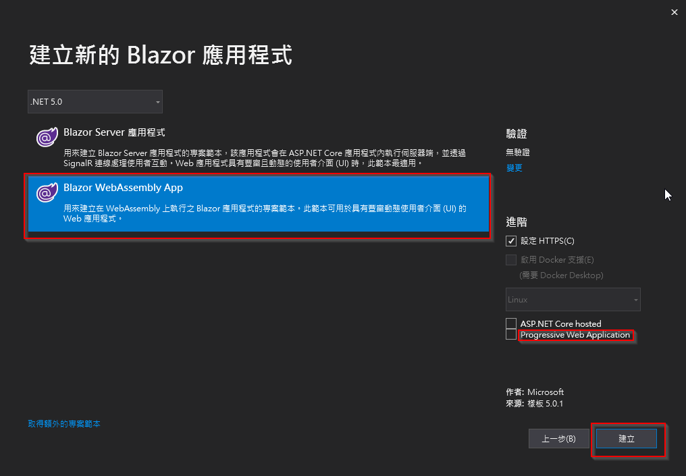Select the Blazor Server 應用程式 template
Viewport: 686px width, 476px height.
(259, 147)
